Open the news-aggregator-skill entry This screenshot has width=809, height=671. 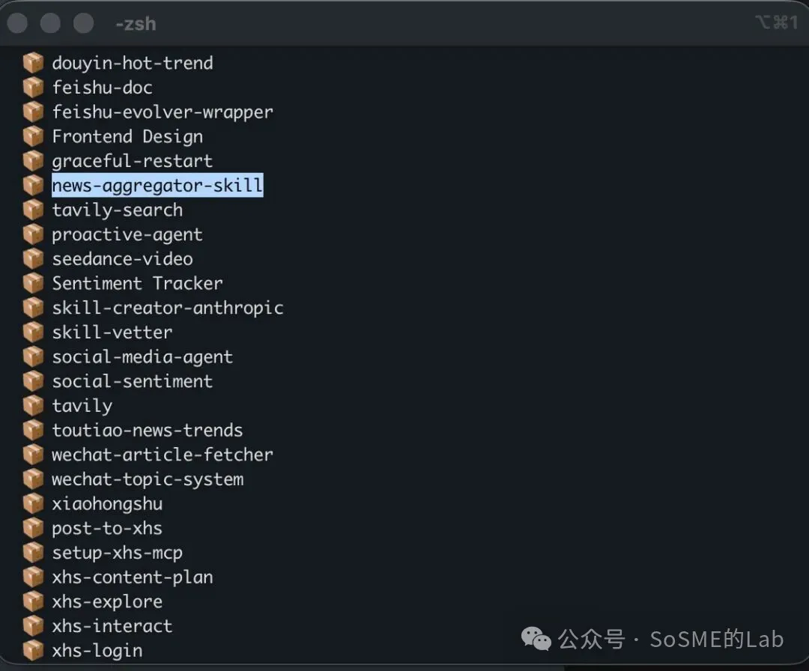click(156, 185)
